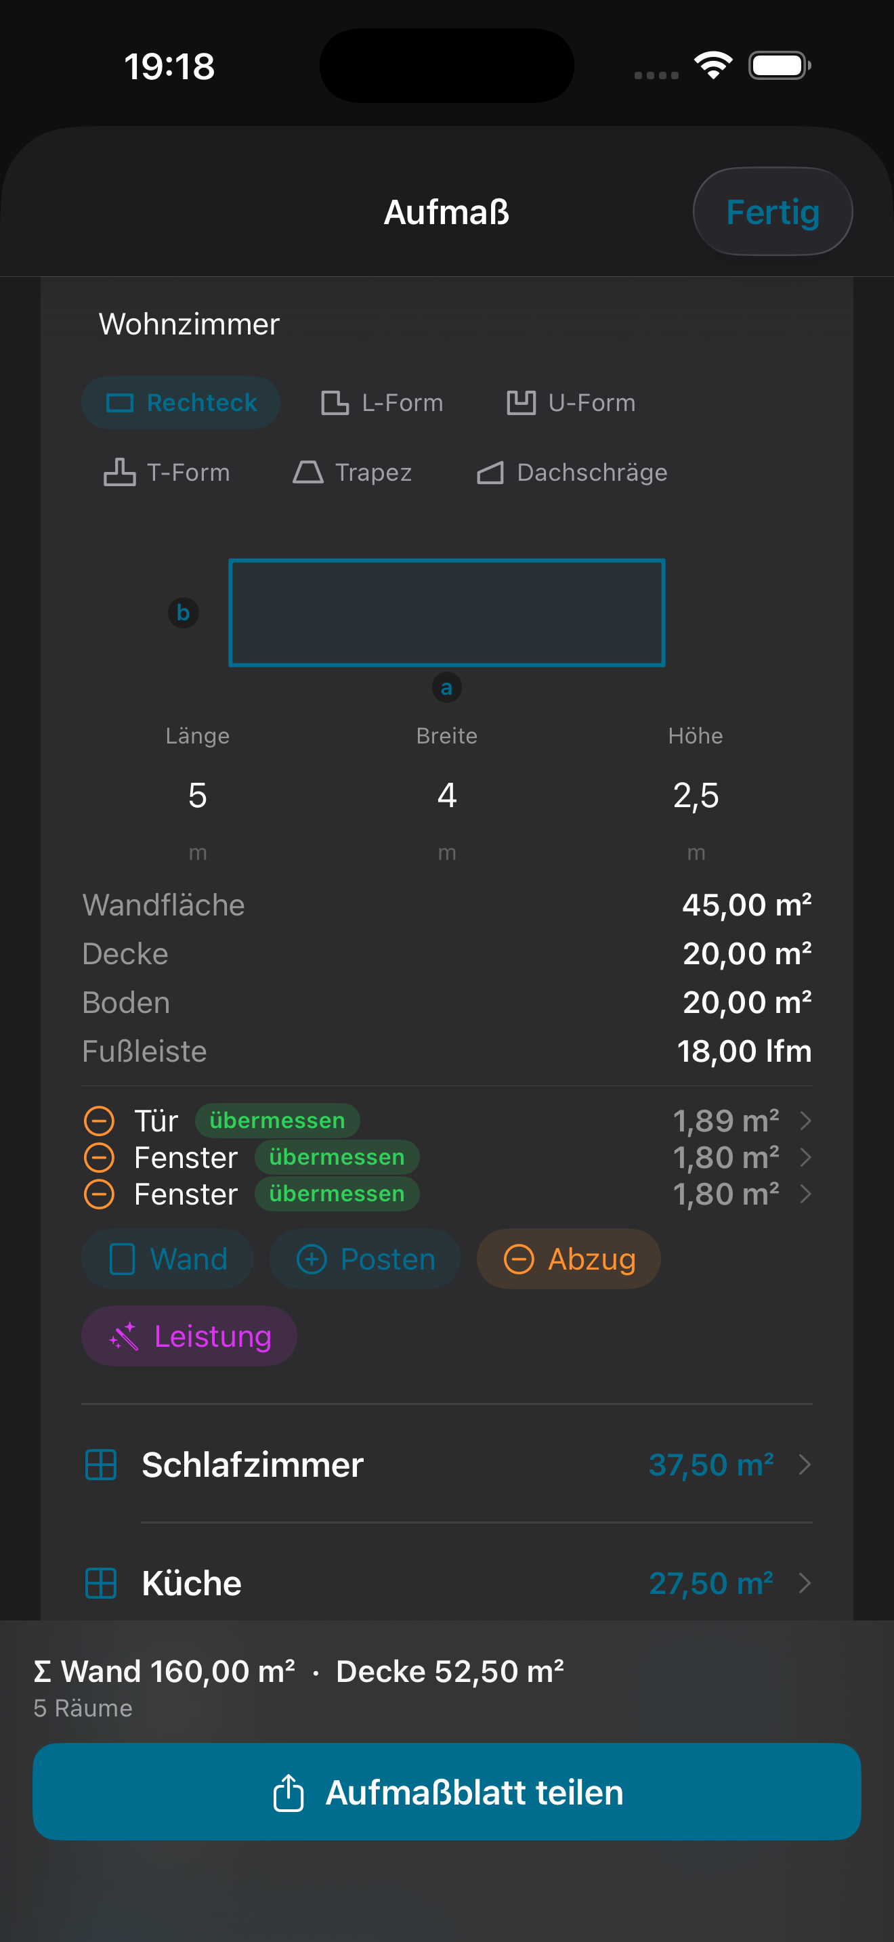The image size is (894, 1942).
Task: Toggle übermessen badge on Tür
Action: tap(278, 1120)
